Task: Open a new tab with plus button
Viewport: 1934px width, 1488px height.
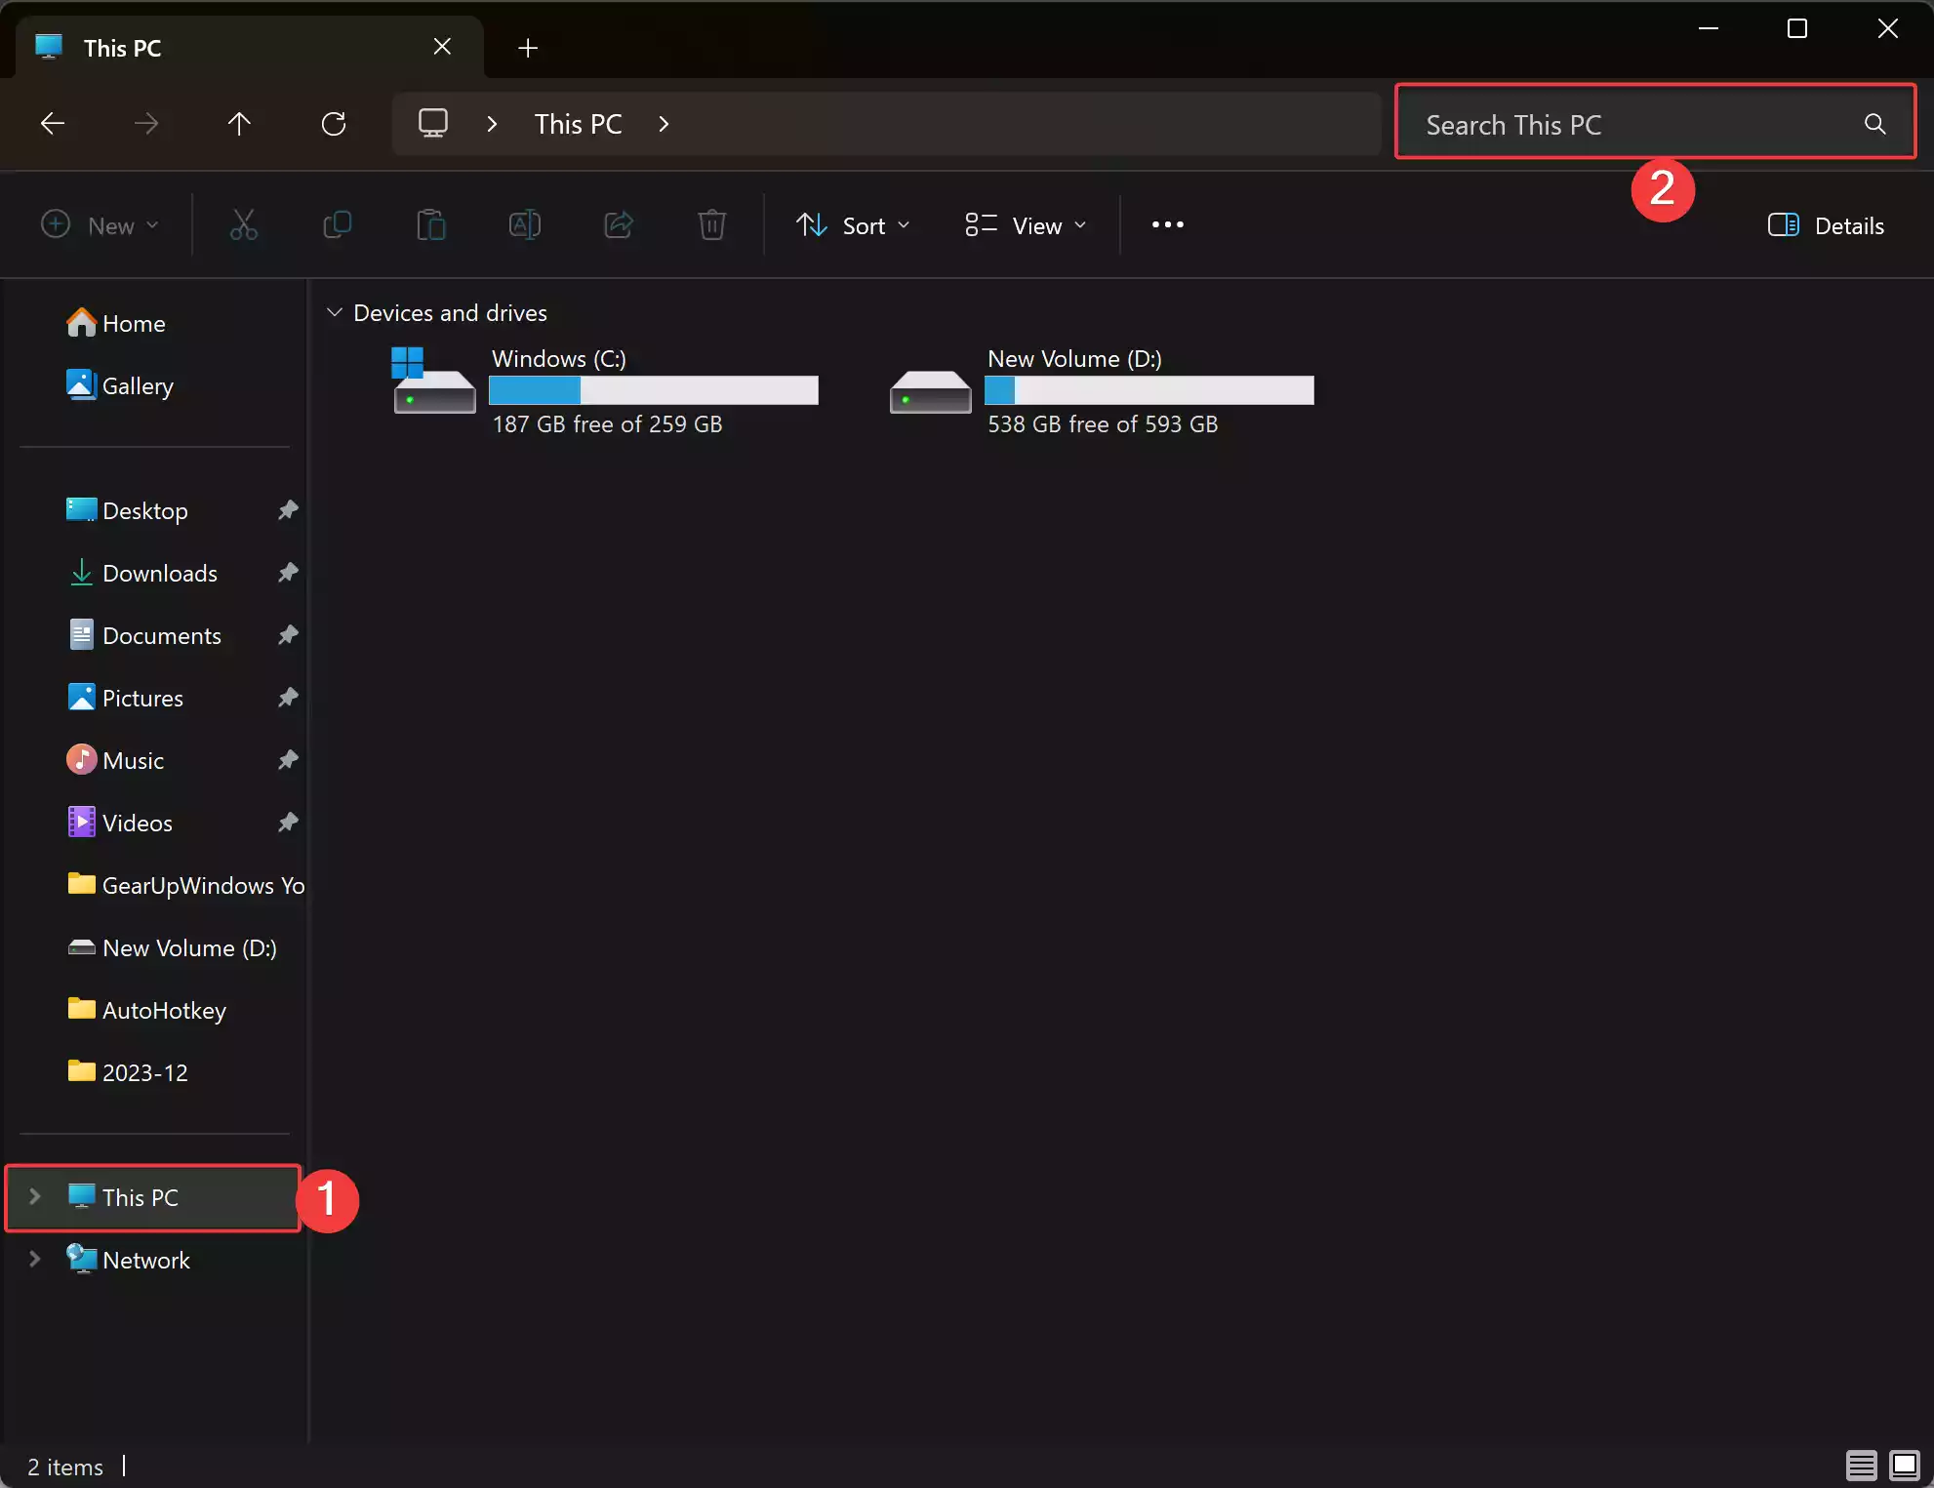Action: pos(528,48)
